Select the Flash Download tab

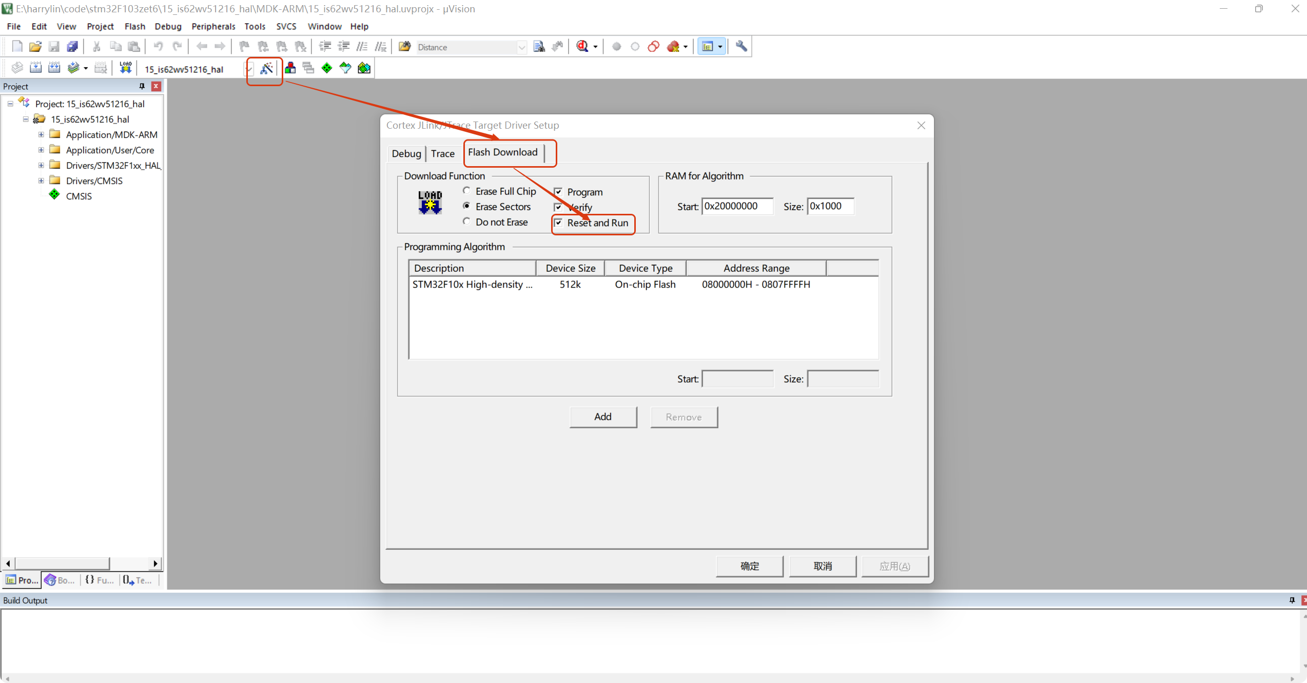(503, 152)
